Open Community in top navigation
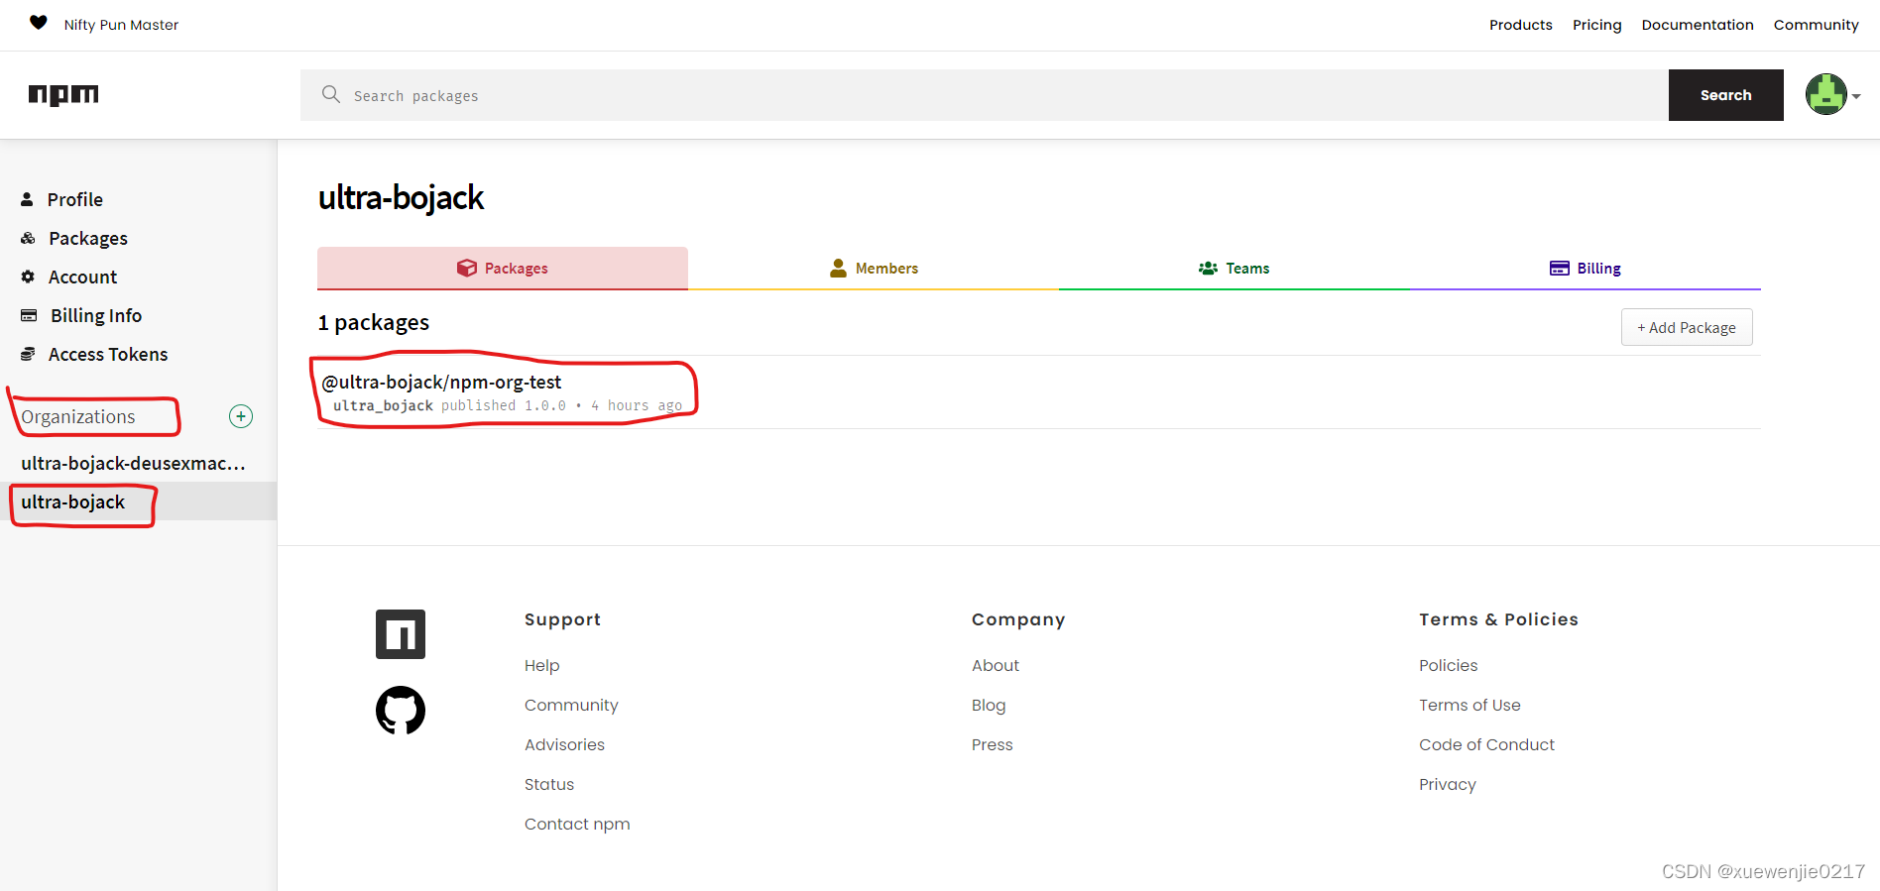1880x891 pixels. pyautogui.click(x=1816, y=25)
